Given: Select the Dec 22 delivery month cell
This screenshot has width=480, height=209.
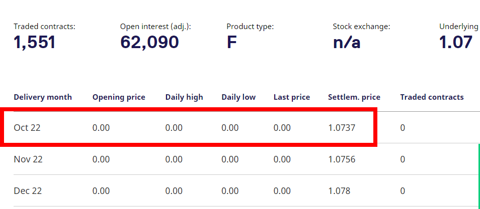Looking at the screenshot, I should click(28, 191).
